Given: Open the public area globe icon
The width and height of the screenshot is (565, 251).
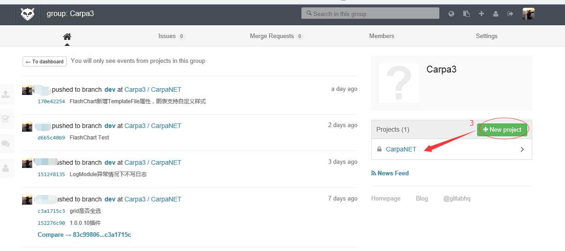Looking at the screenshot, I should click(451, 14).
